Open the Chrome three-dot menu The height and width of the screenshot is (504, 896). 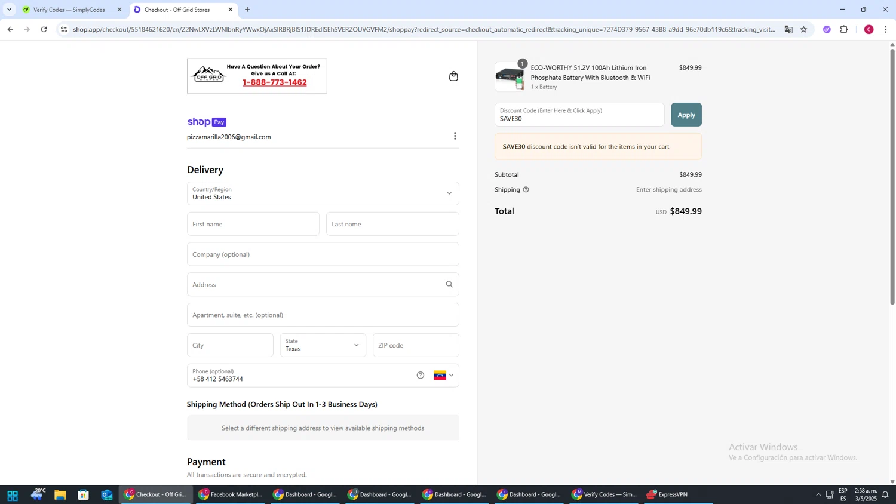click(886, 29)
